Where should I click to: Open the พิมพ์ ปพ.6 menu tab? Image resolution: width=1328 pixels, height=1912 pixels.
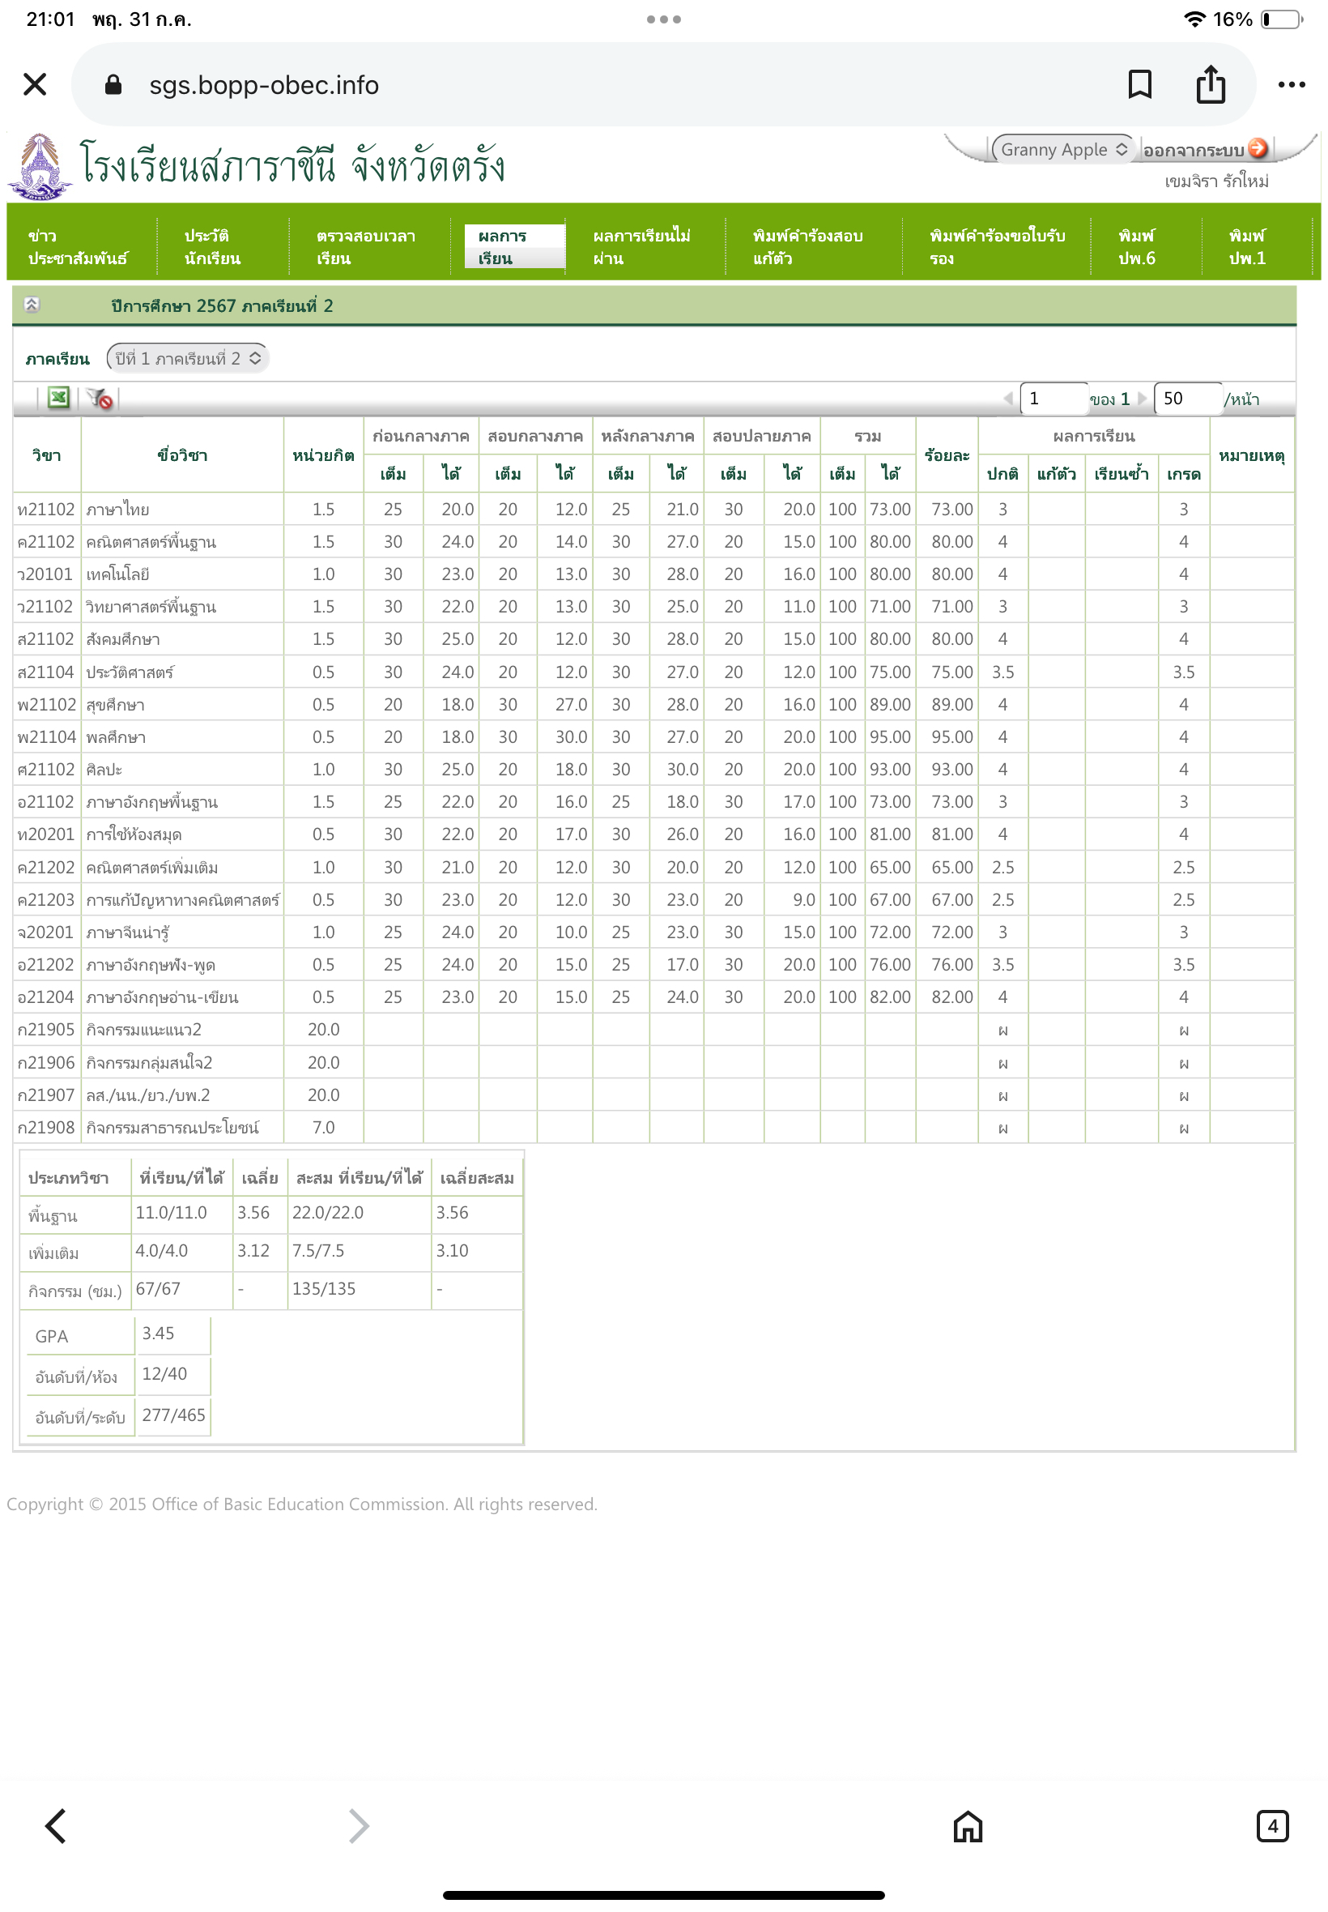coord(1137,246)
